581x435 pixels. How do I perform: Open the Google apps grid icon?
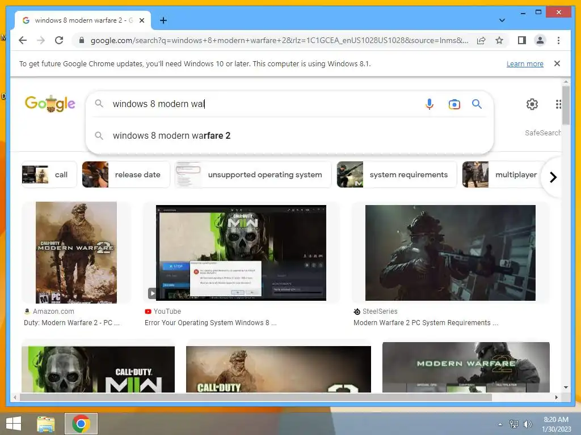tap(558, 104)
